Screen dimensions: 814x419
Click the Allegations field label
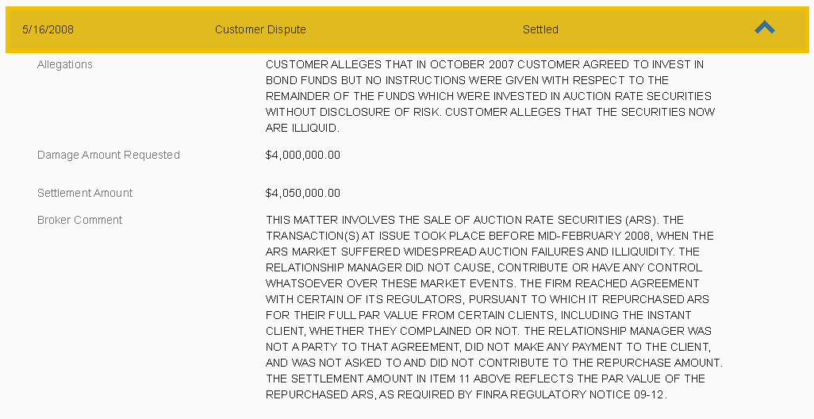(65, 64)
